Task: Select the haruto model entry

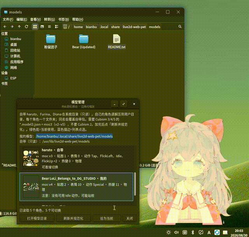Action: (76, 158)
